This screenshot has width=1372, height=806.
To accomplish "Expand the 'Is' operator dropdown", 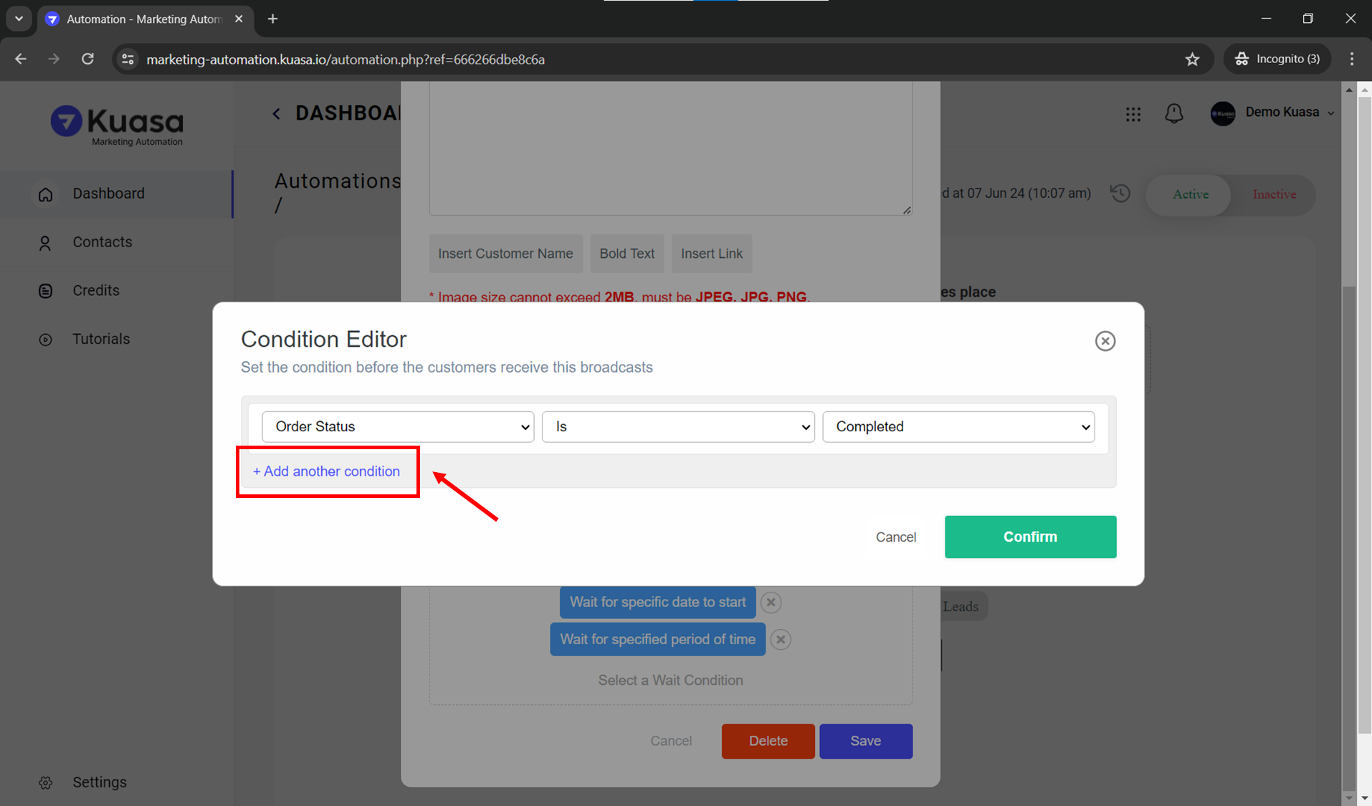I will tap(677, 427).
